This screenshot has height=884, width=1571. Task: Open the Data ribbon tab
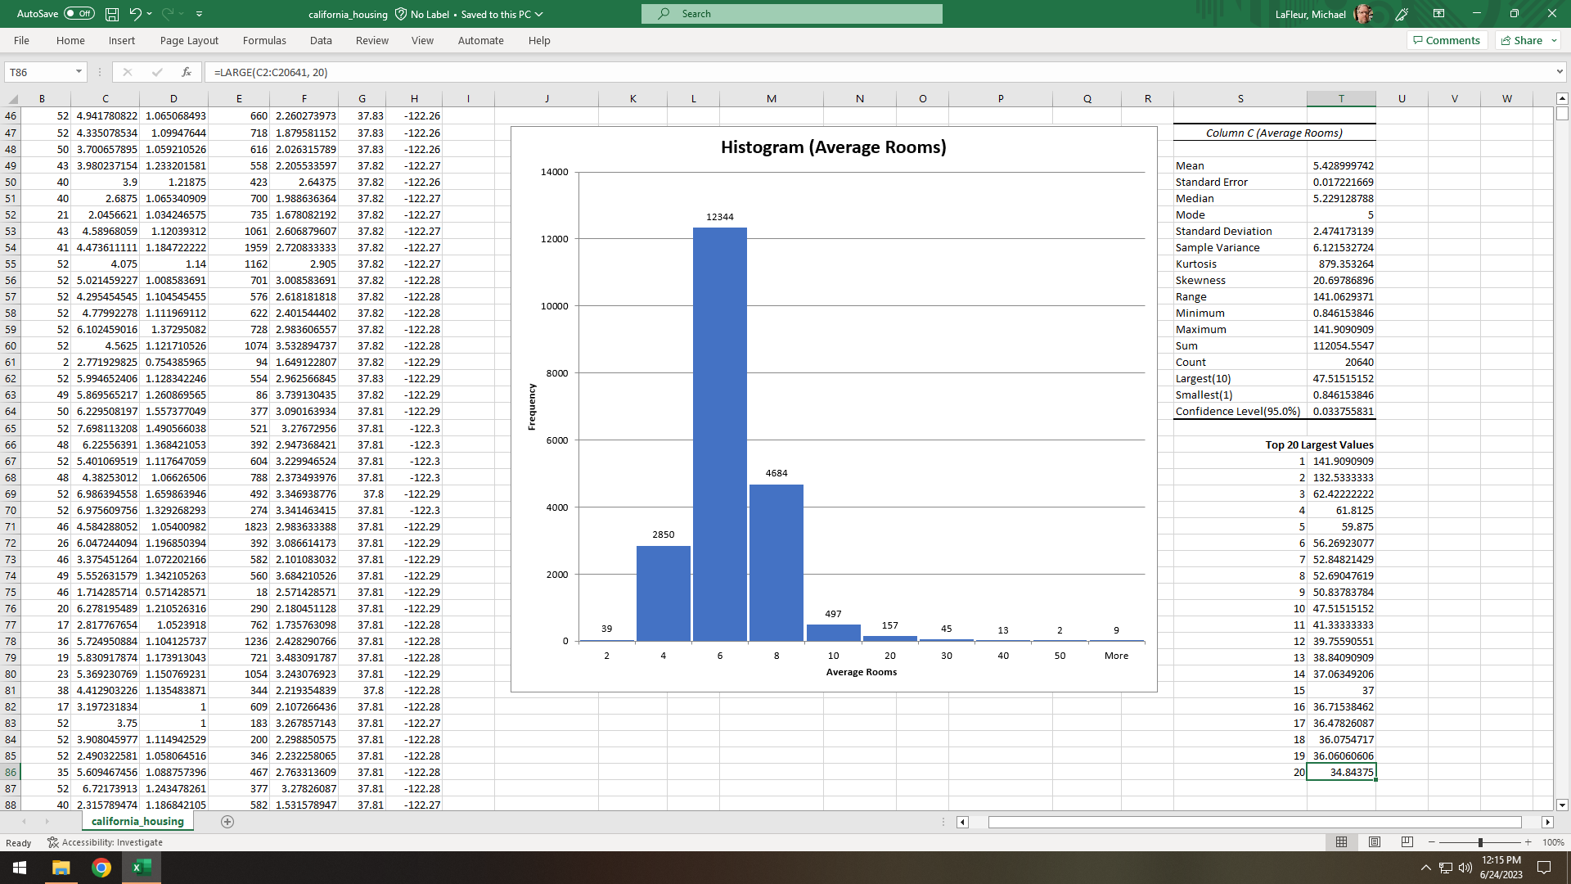tap(321, 40)
